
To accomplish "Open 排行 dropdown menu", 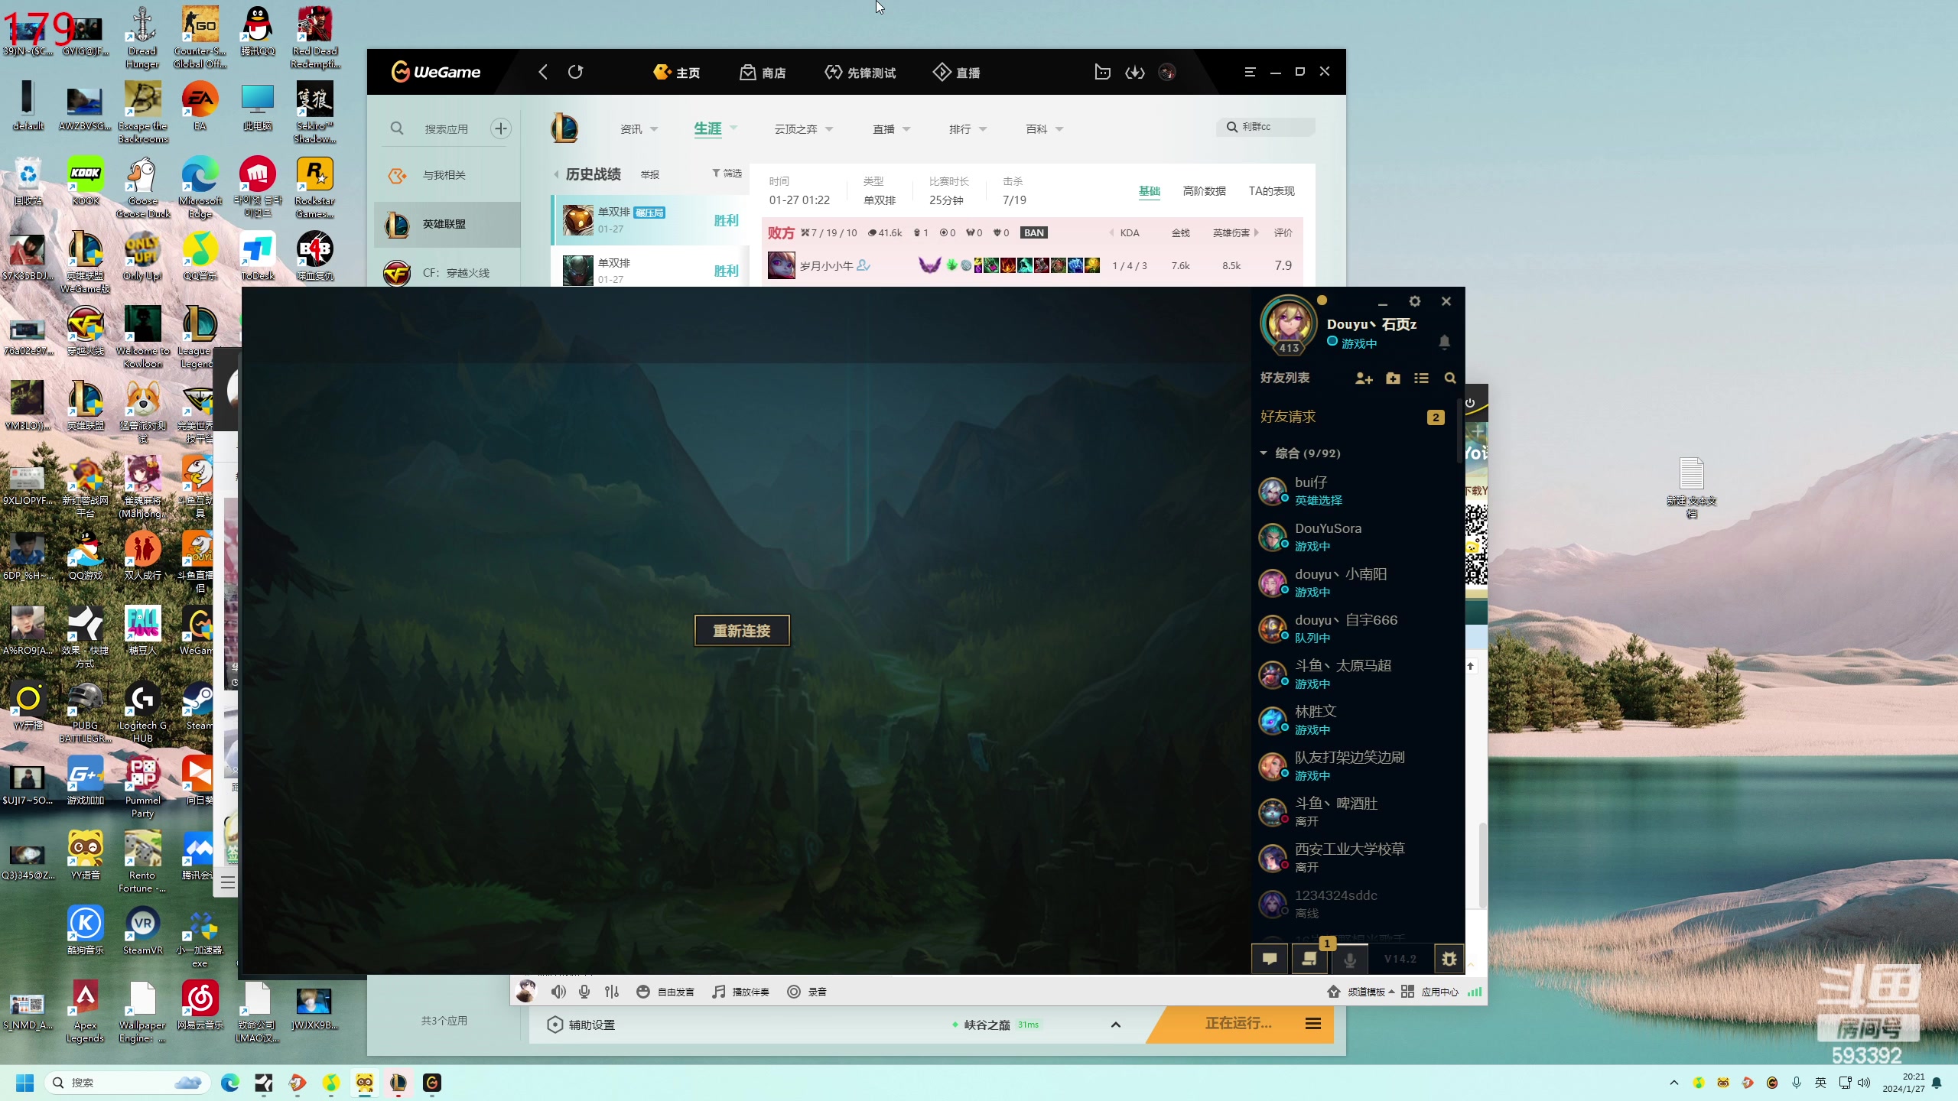I will (968, 129).
